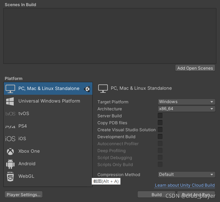Click the Development Build label
The height and width of the screenshot is (202, 220).
[116, 137]
